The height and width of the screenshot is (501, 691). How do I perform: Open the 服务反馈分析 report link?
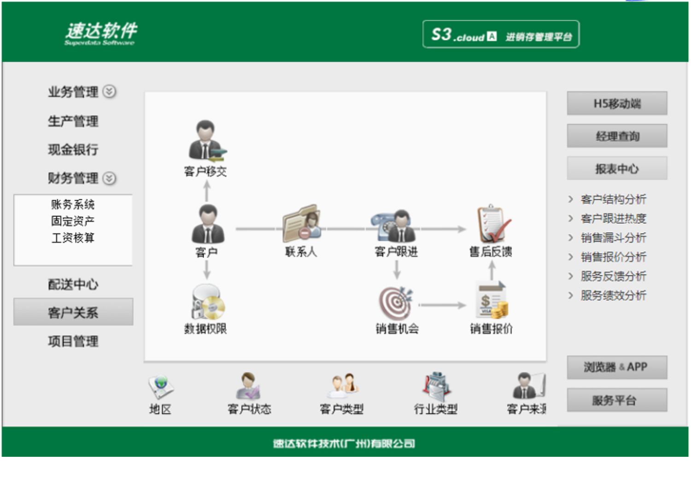click(613, 276)
